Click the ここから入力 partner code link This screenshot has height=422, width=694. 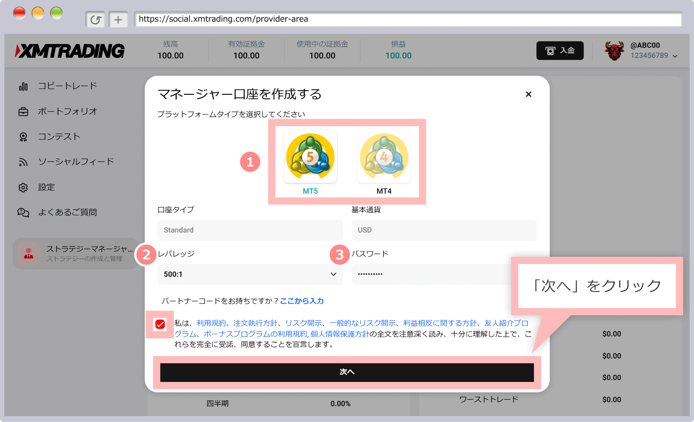pos(302,301)
